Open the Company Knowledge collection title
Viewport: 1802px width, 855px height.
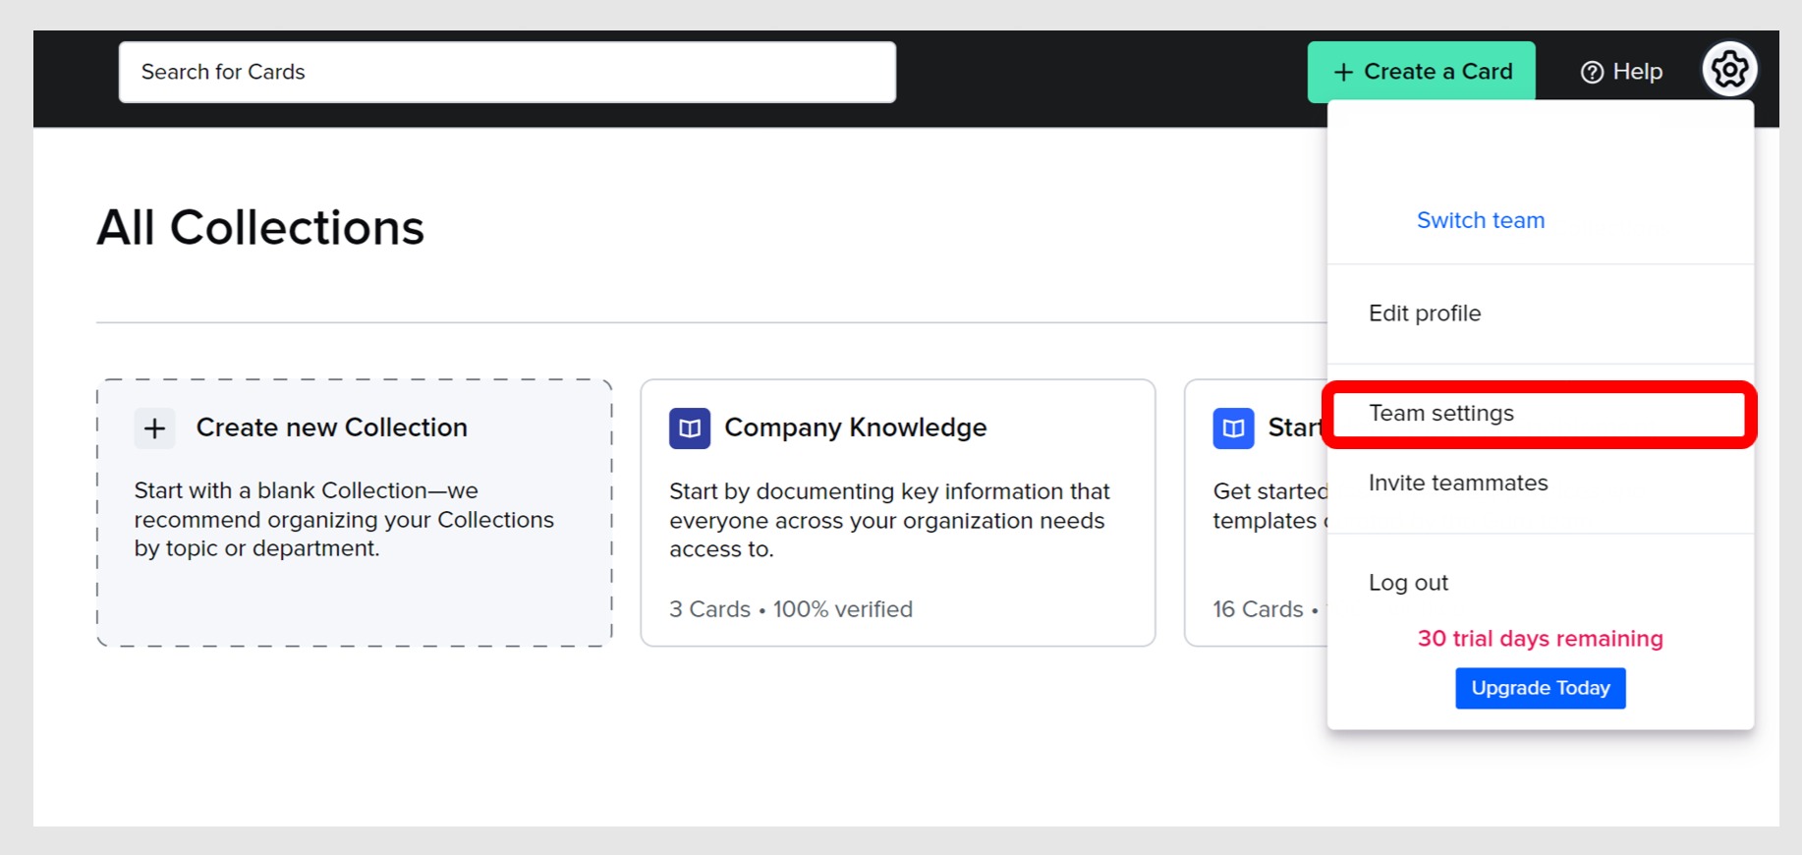click(855, 427)
